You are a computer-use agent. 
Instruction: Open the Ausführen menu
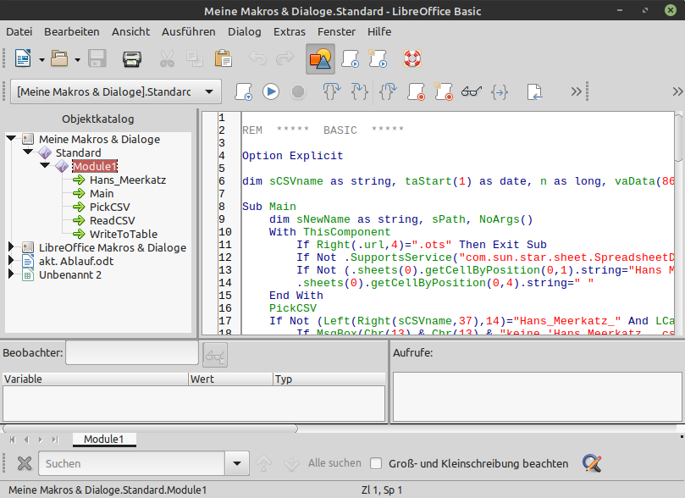click(189, 32)
